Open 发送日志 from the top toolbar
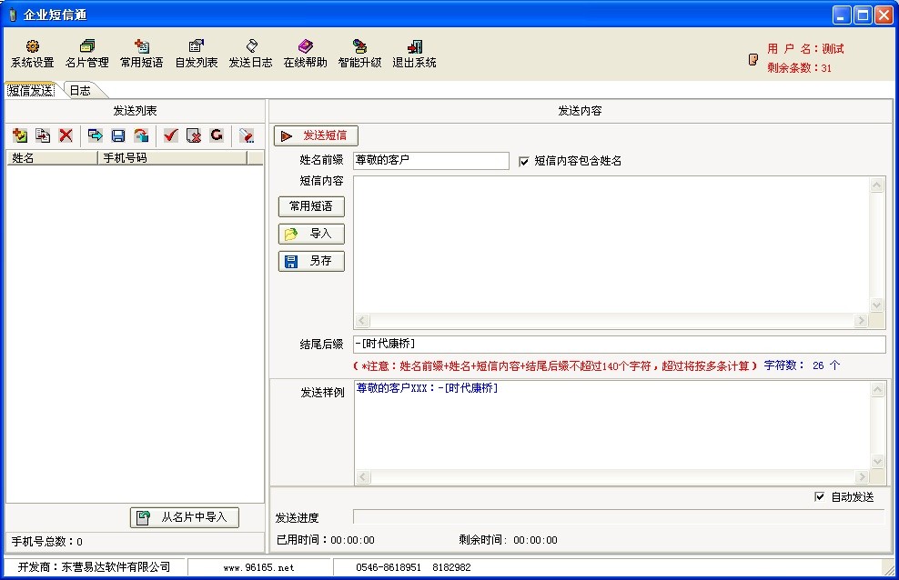 [250, 54]
